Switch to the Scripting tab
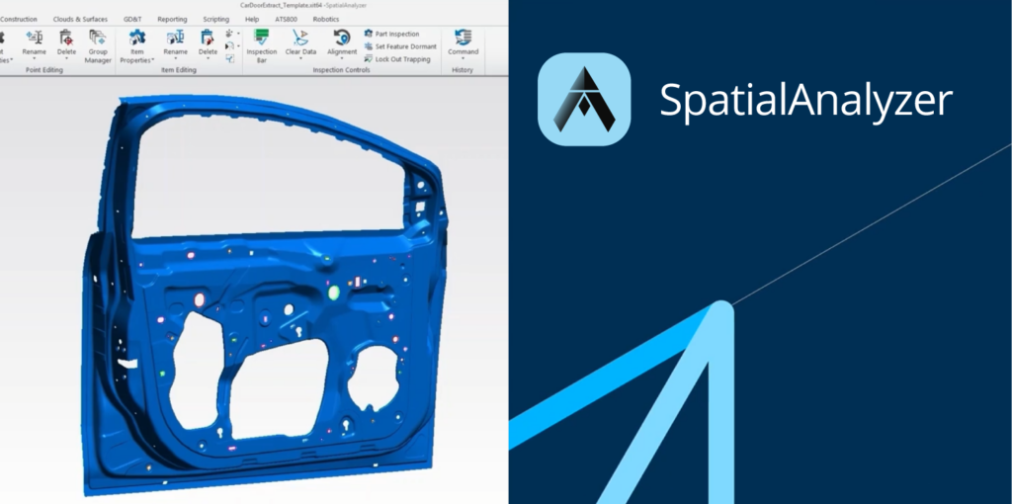 pos(215,20)
